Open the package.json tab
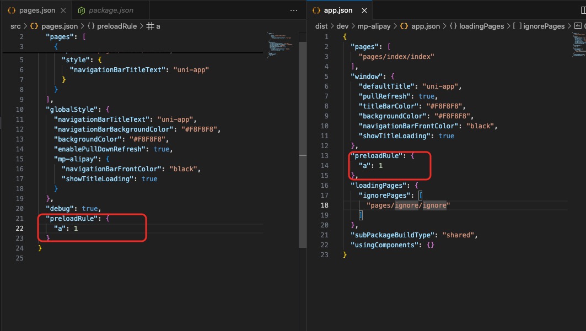 coord(111,10)
